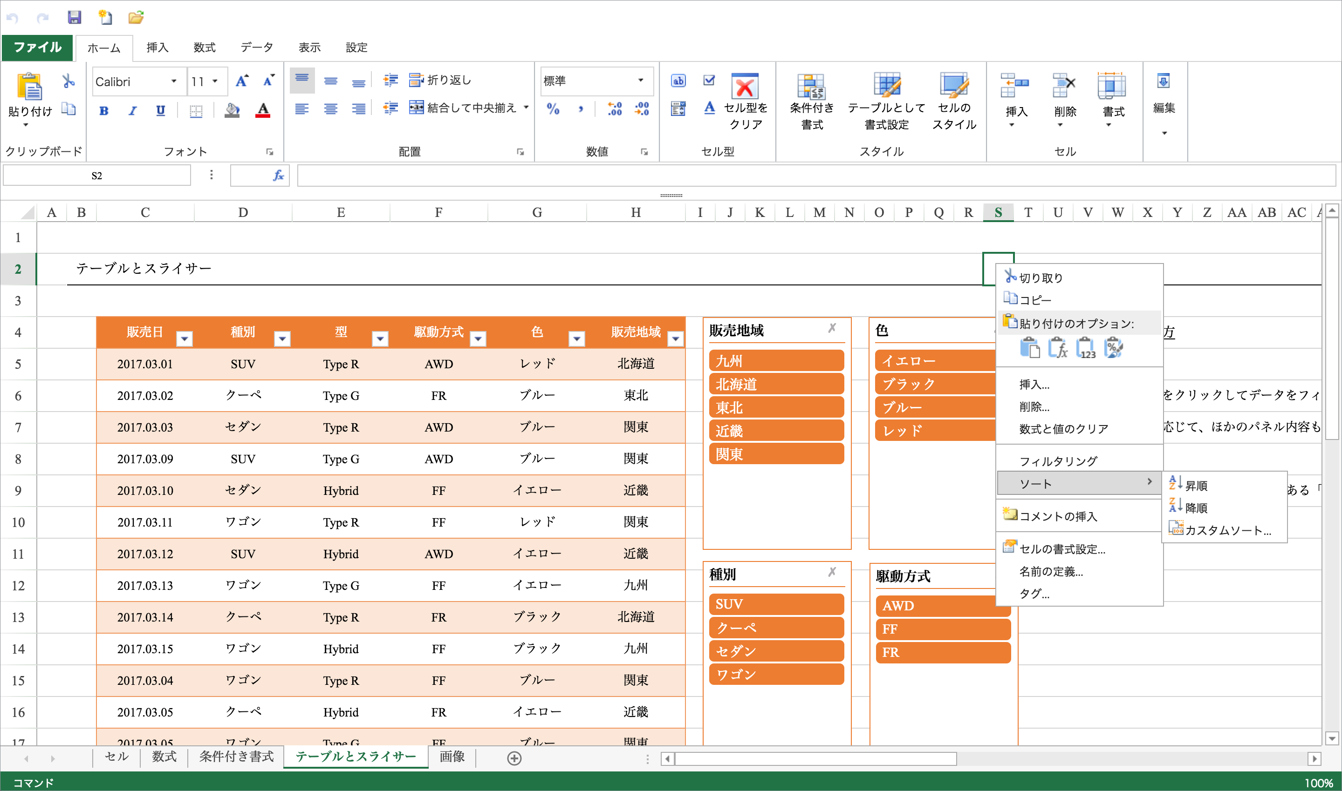Expand the merge and center dropdown arrow
The width and height of the screenshot is (1342, 791).
(x=526, y=108)
